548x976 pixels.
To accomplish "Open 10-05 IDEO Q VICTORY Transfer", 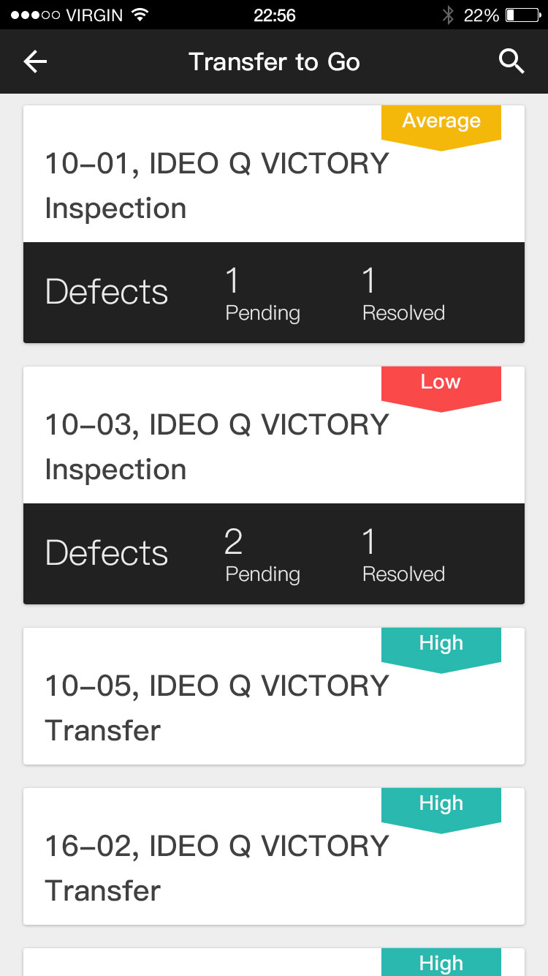I will point(216,707).
